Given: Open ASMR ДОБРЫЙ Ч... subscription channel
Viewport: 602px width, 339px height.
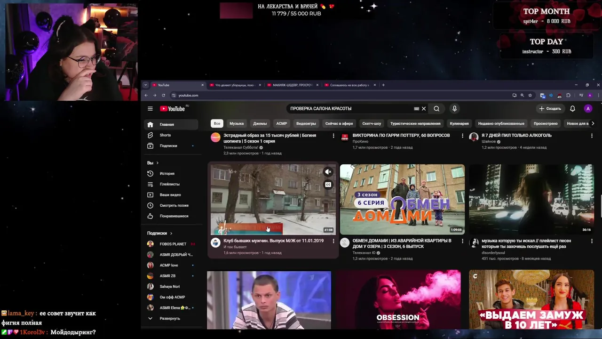Looking at the screenshot, I should pyautogui.click(x=171, y=255).
